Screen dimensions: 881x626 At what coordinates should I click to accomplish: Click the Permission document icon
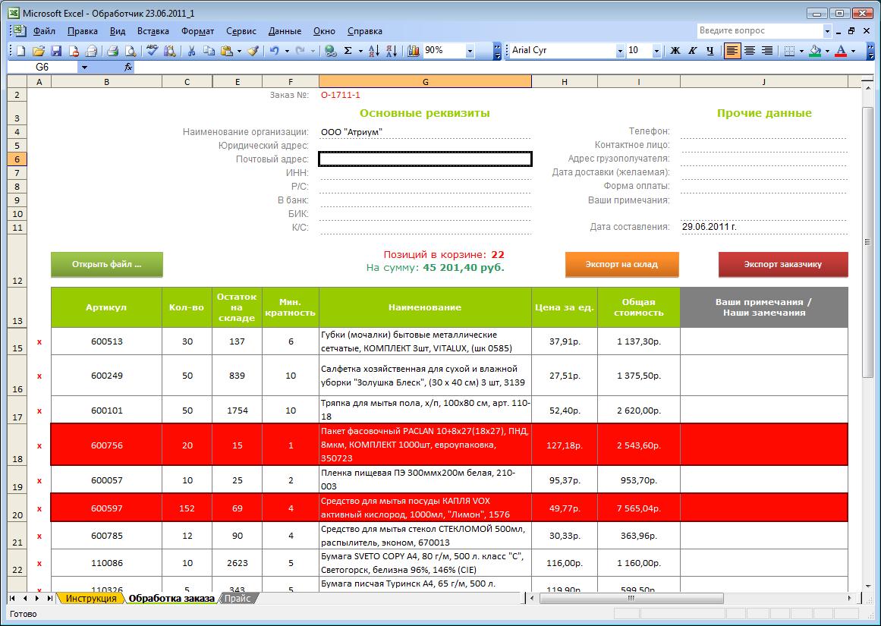(73, 51)
